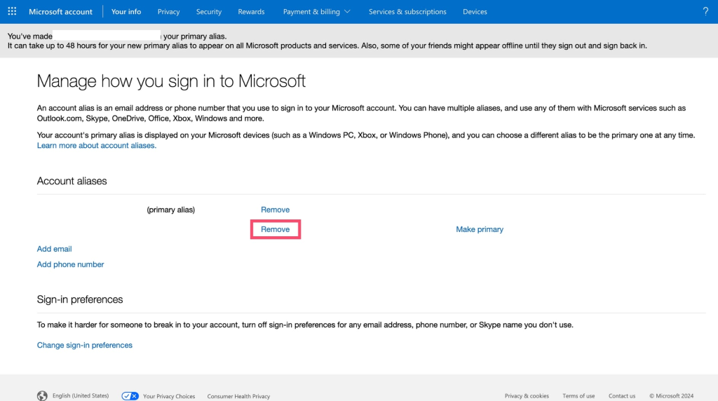Open Your Privacy Choices link

(x=169, y=396)
